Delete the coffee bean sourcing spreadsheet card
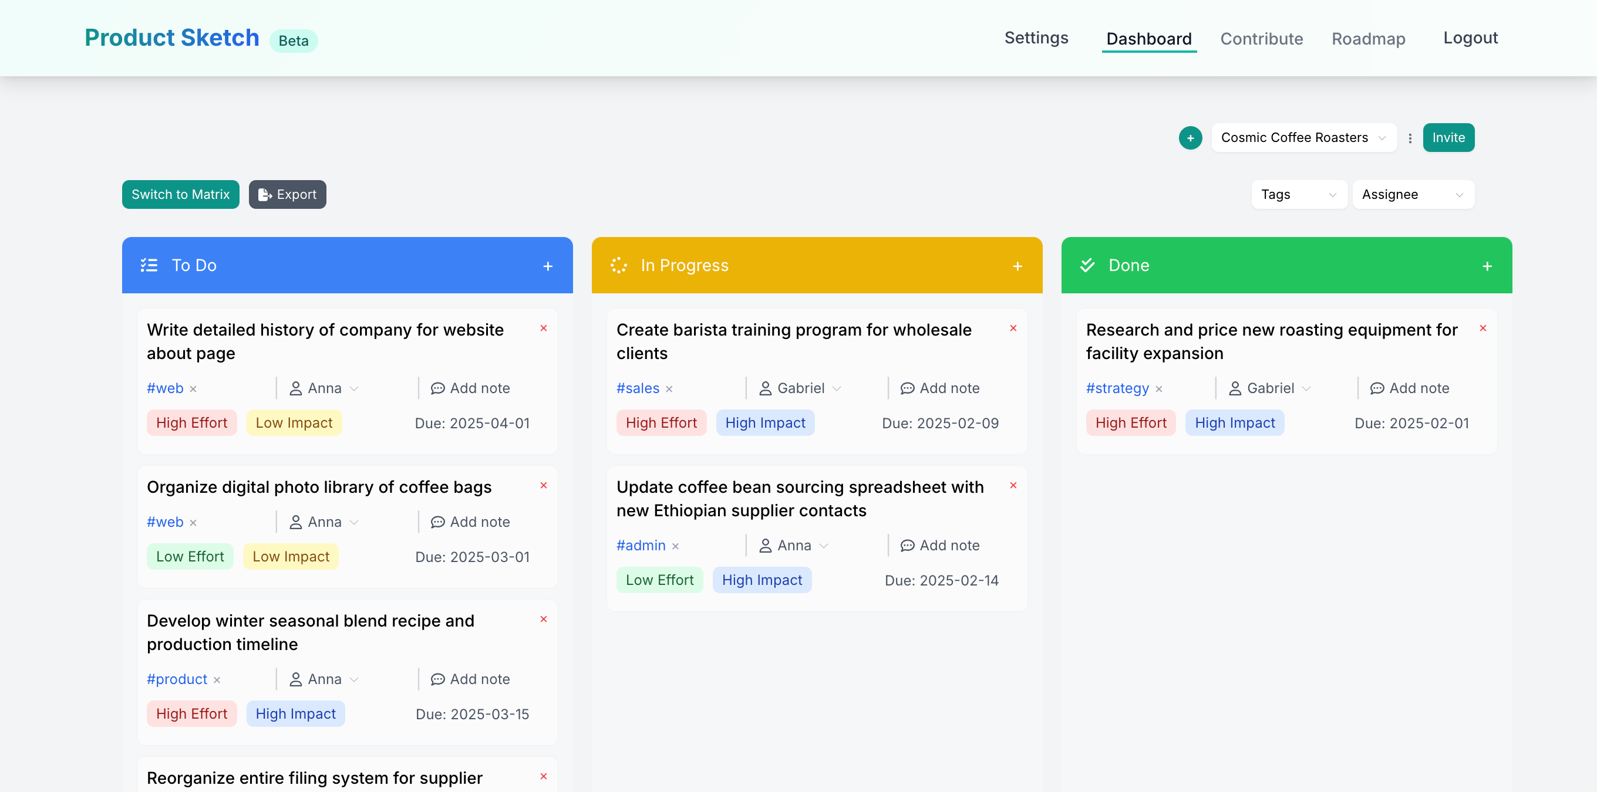1597x792 pixels. click(1013, 486)
